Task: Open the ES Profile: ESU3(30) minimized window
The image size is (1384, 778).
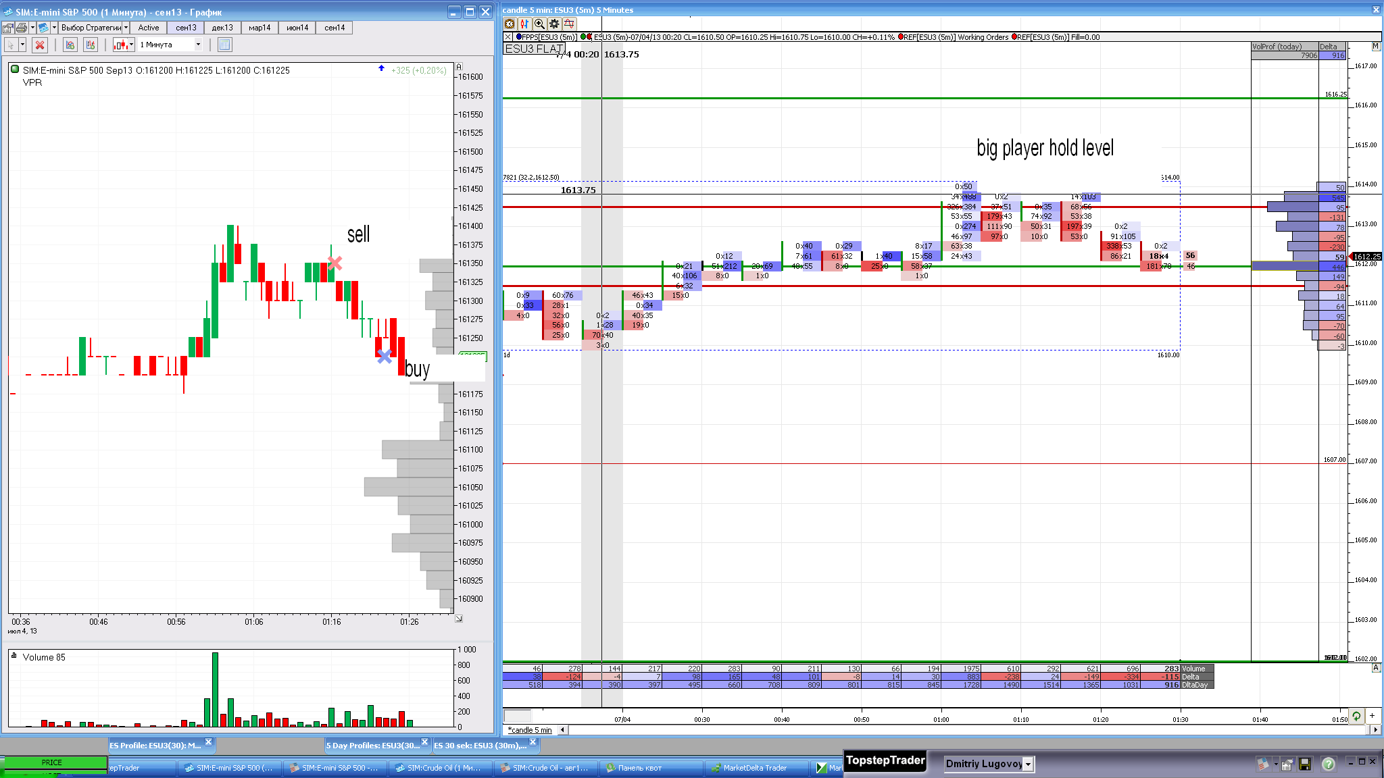Action: (155, 746)
